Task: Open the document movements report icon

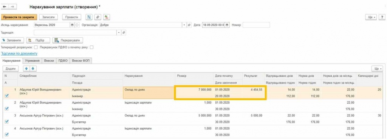Action: [x=89, y=17]
